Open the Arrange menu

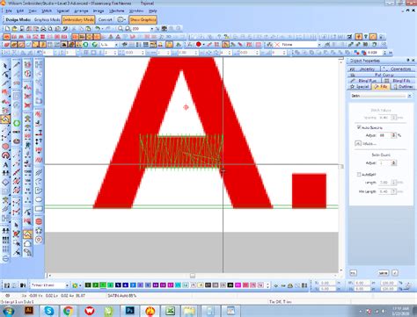(x=81, y=11)
